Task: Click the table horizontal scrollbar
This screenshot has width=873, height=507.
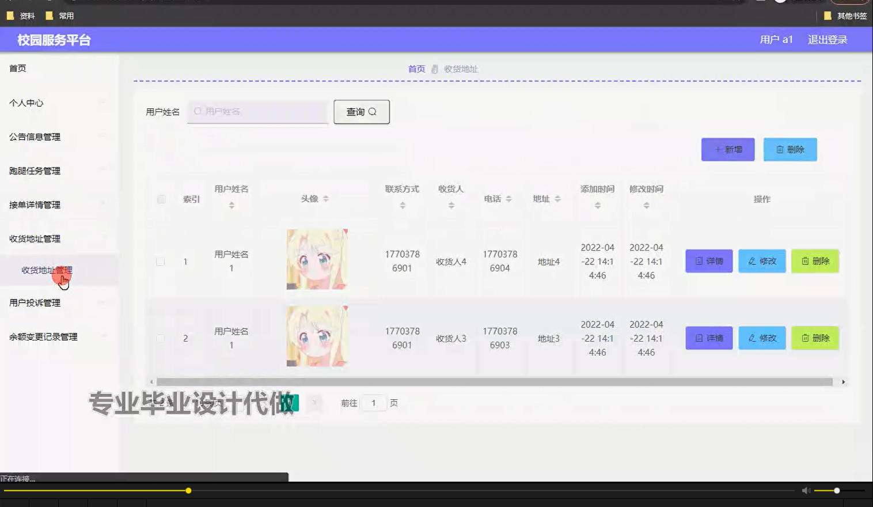Action: click(x=495, y=382)
